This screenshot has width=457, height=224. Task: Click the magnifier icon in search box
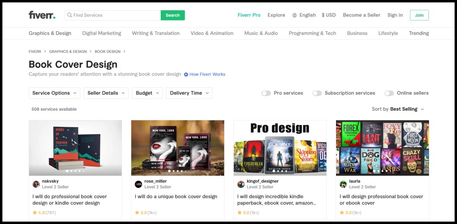70,15
